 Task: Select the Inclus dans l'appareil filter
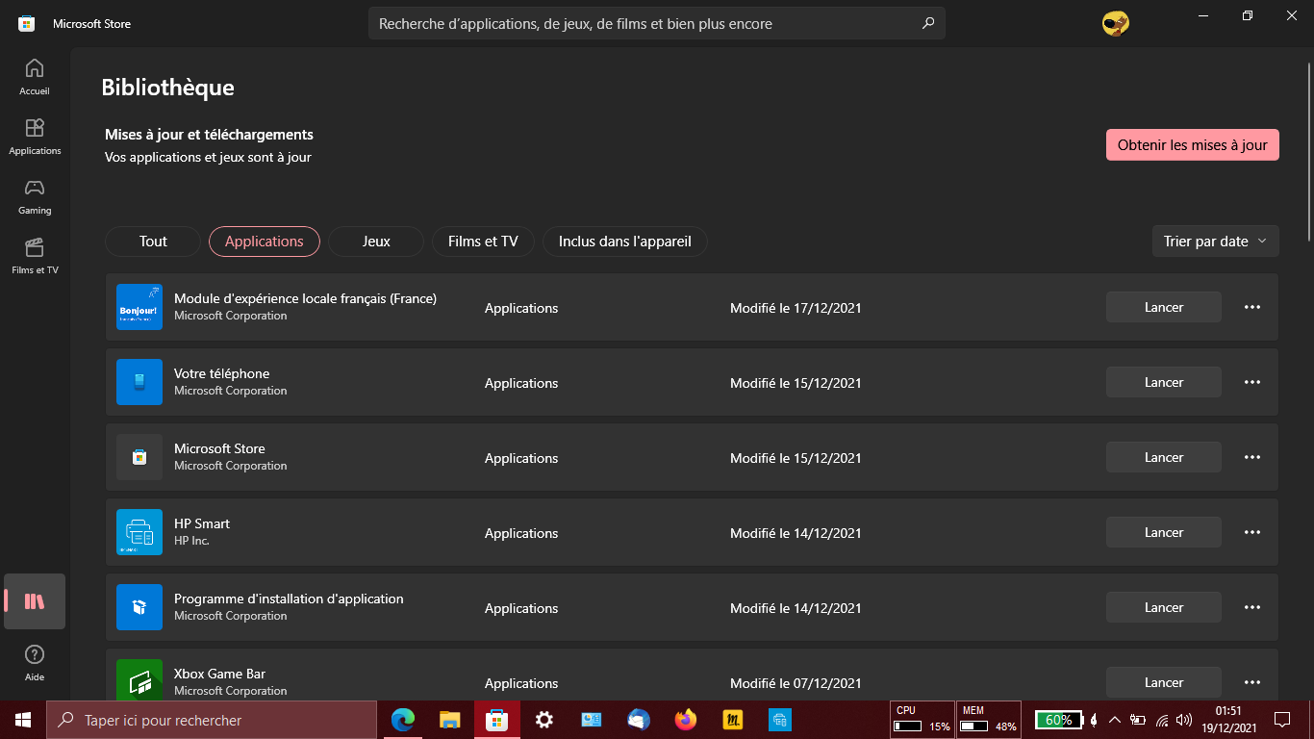pyautogui.click(x=625, y=242)
